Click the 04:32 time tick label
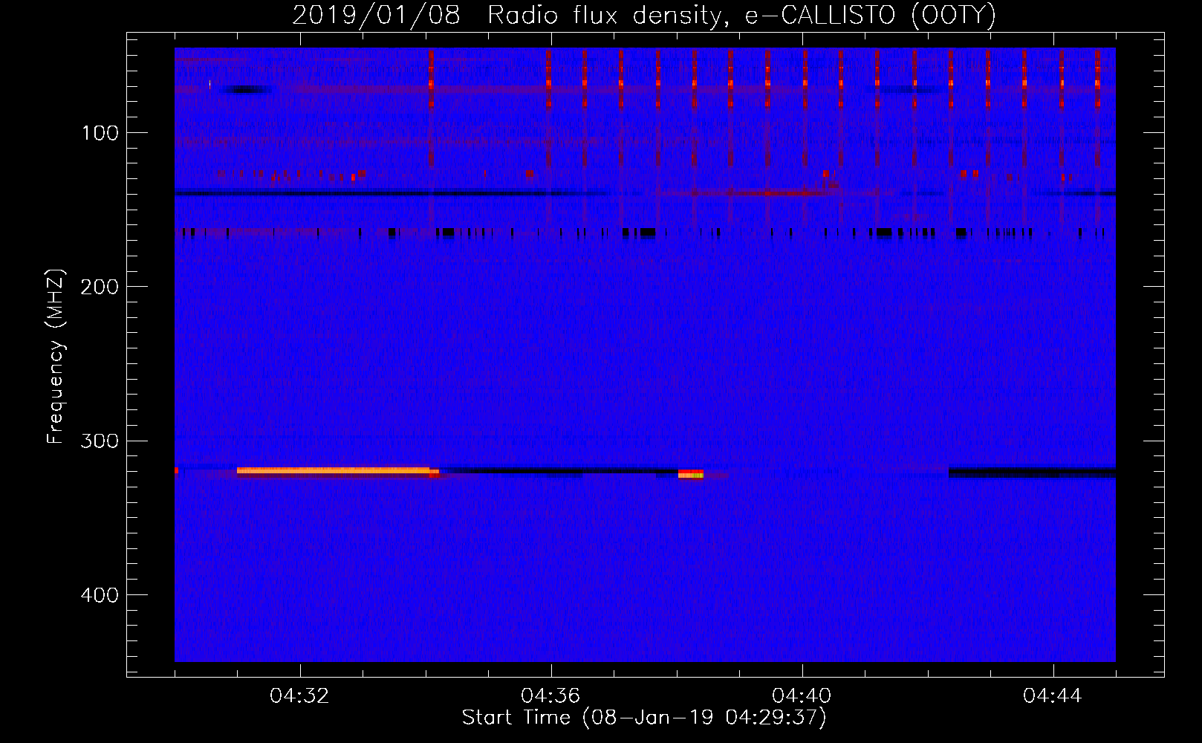This screenshot has height=743, width=1202. pyautogui.click(x=300, y=696)
